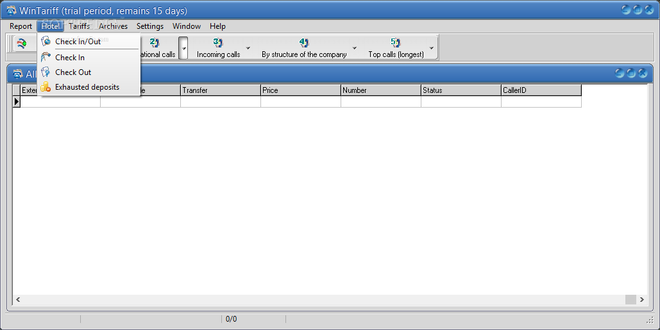Image resolution: width=660 pixels, height=330 pixels.
Task: Select the current row indicator arrow
Action: click(17, 101)
